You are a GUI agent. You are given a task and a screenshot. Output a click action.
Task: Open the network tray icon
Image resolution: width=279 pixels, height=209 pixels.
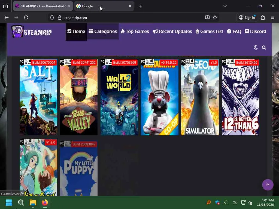pos(243,202)
